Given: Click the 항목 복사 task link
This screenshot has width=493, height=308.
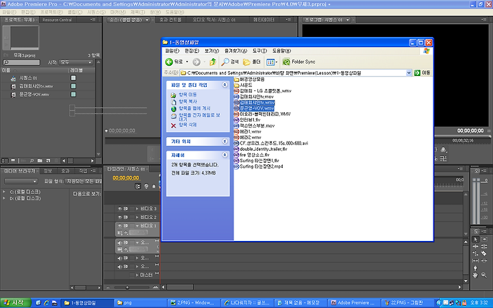Looking at the screenshot, I should click(x=188, y=101).
